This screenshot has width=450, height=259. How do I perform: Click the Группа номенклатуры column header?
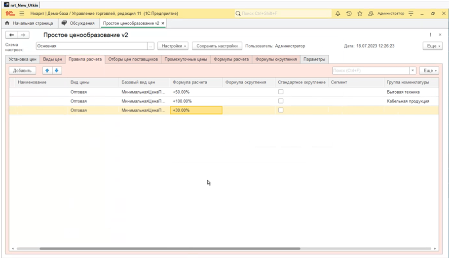coord(411,82)
